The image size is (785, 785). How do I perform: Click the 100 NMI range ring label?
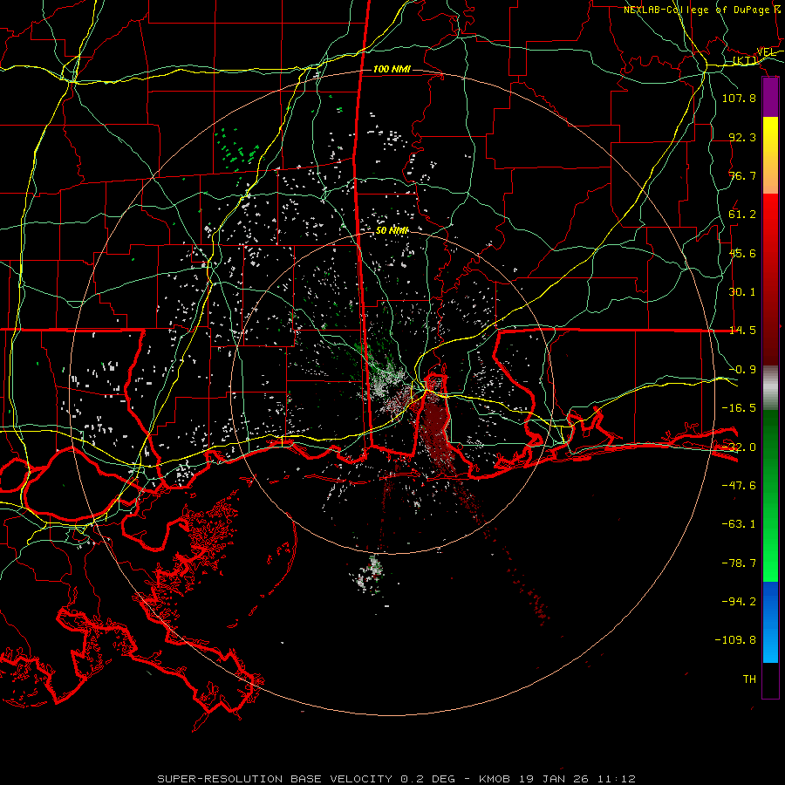392,69
